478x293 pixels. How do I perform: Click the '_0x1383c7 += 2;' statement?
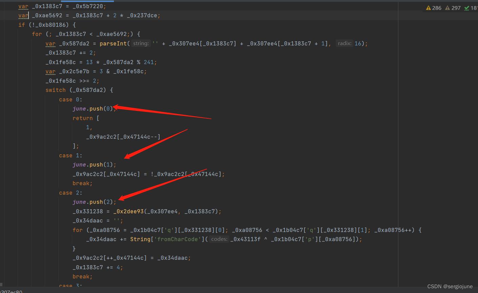pos(71,53)
